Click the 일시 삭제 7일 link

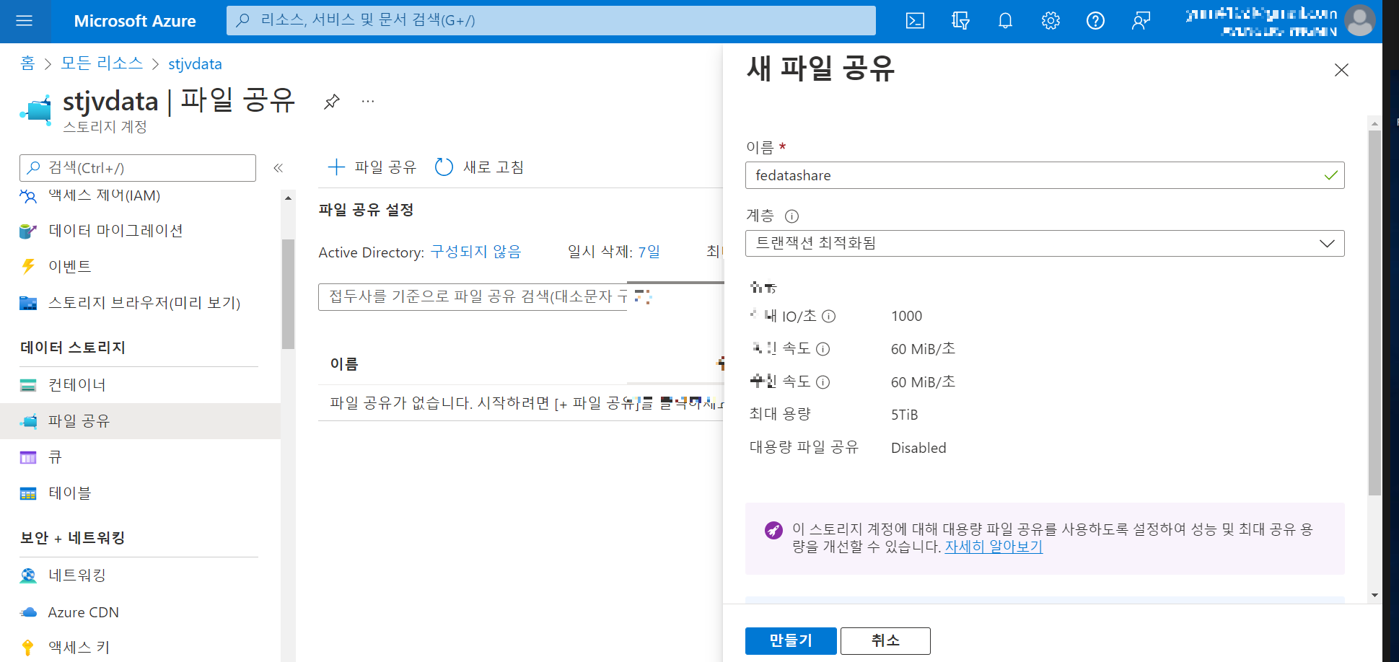coord(649,252)
